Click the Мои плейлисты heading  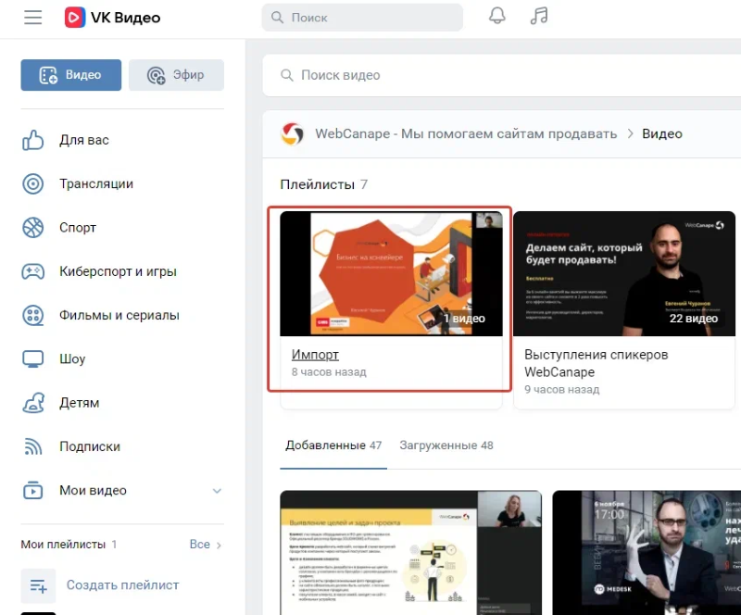pyautogui.click(x=69, y=545)
